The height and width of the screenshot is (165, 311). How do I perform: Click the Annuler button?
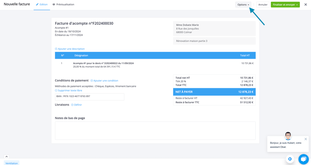pyautogui.click(x=263, y=5)
